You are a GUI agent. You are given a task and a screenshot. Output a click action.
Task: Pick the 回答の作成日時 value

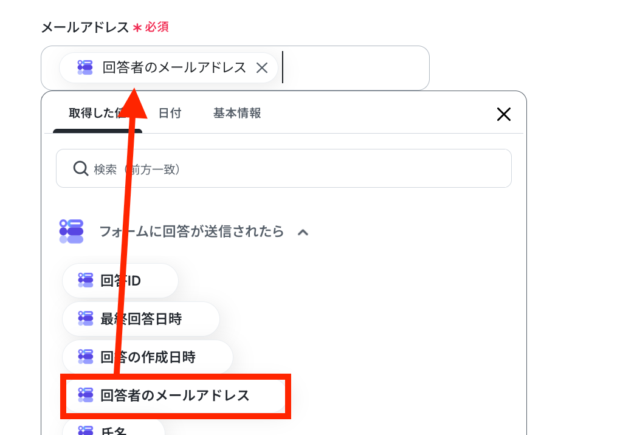[148, 357]
